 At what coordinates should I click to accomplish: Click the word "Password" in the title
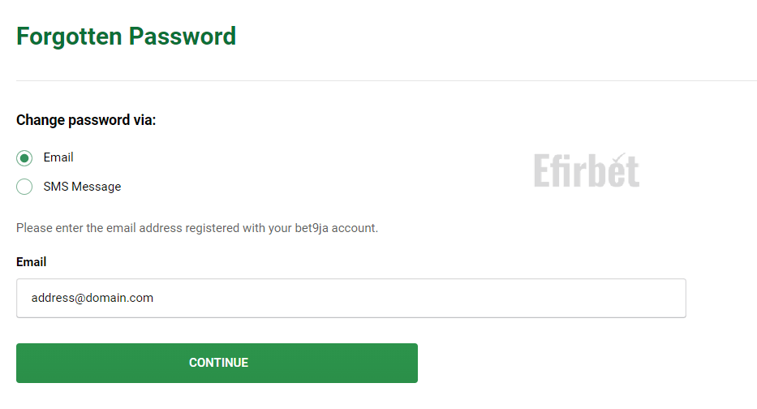183,37
